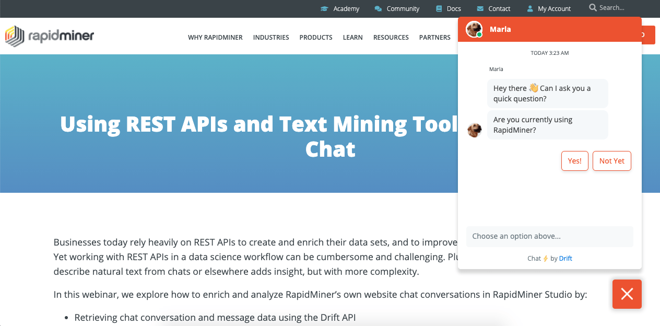
Task: Click the 'Are you currently using RapidMiner?' message
Action: [x=548, y=125]
